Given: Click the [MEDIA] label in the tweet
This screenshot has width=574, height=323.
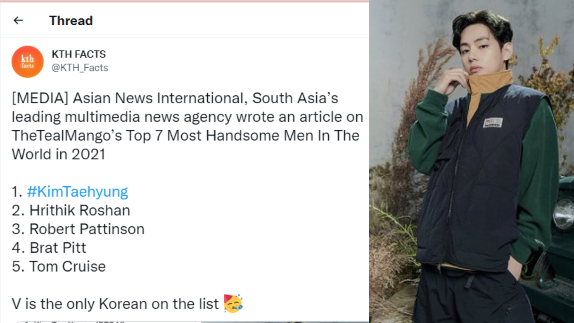Looking at the screenshot, I should click(x=40, y=98).
